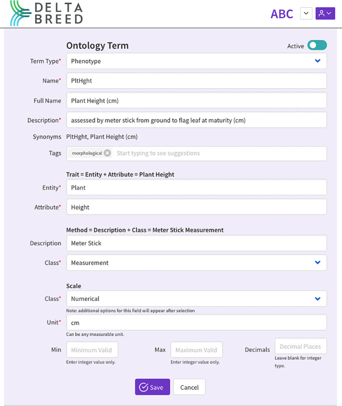Open the Term Type dropdown
This screenshot has width=342, height=406.
196,61
